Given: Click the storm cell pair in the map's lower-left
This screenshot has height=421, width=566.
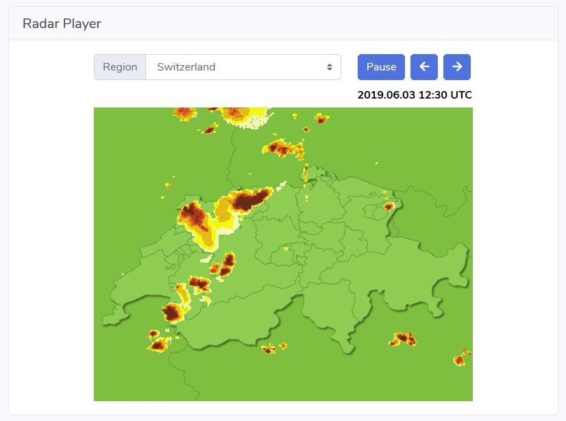Looking at the screenshot, I should click(x=158, y=341).
